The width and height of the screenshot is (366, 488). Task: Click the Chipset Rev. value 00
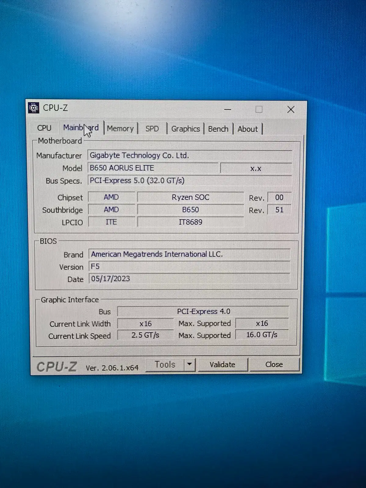tap(279, 197)
